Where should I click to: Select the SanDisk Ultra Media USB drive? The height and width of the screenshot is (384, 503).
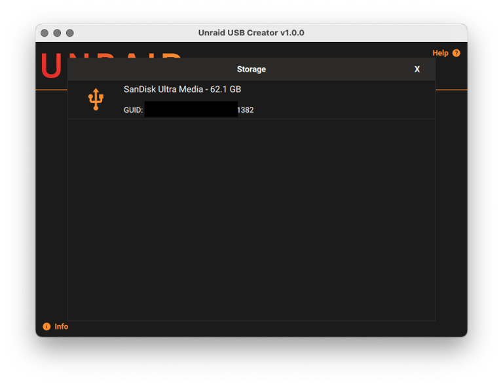click(251, 100)
